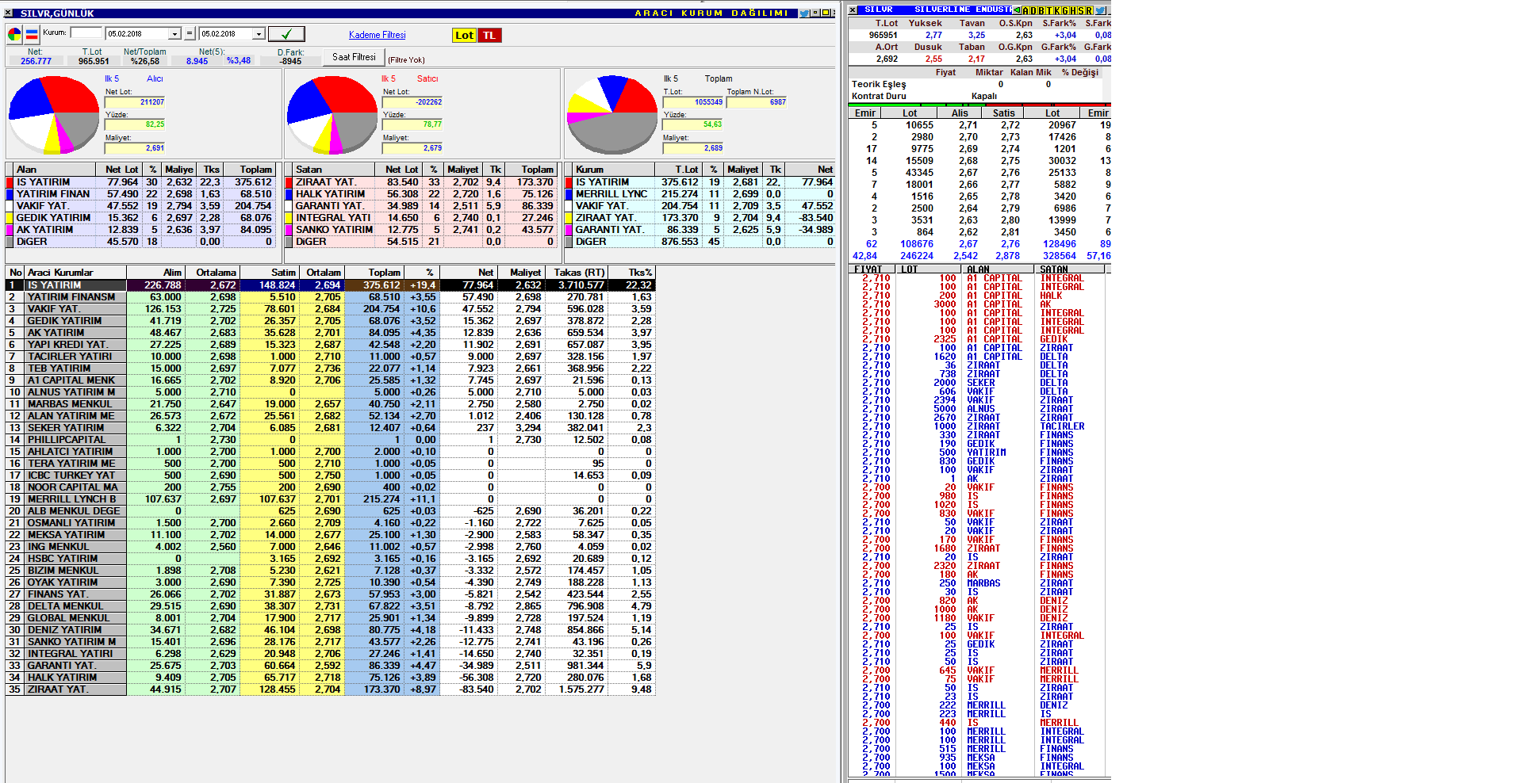Click red swatch beside IS YATIRIM in Alan table
The width and height of the screenshot is (1518, 783).
[x=10, y=182]
